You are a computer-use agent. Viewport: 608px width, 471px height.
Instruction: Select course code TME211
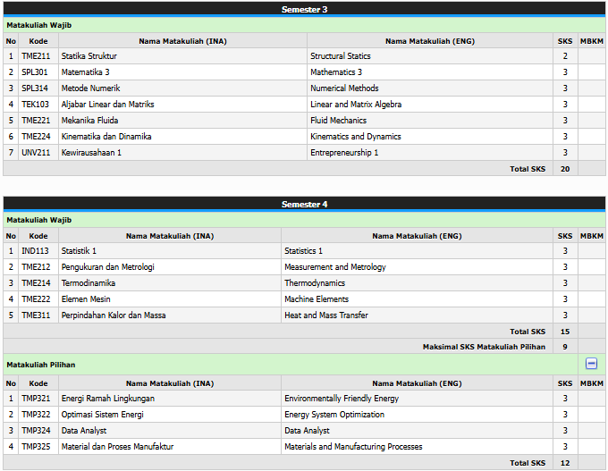[36, 56]
